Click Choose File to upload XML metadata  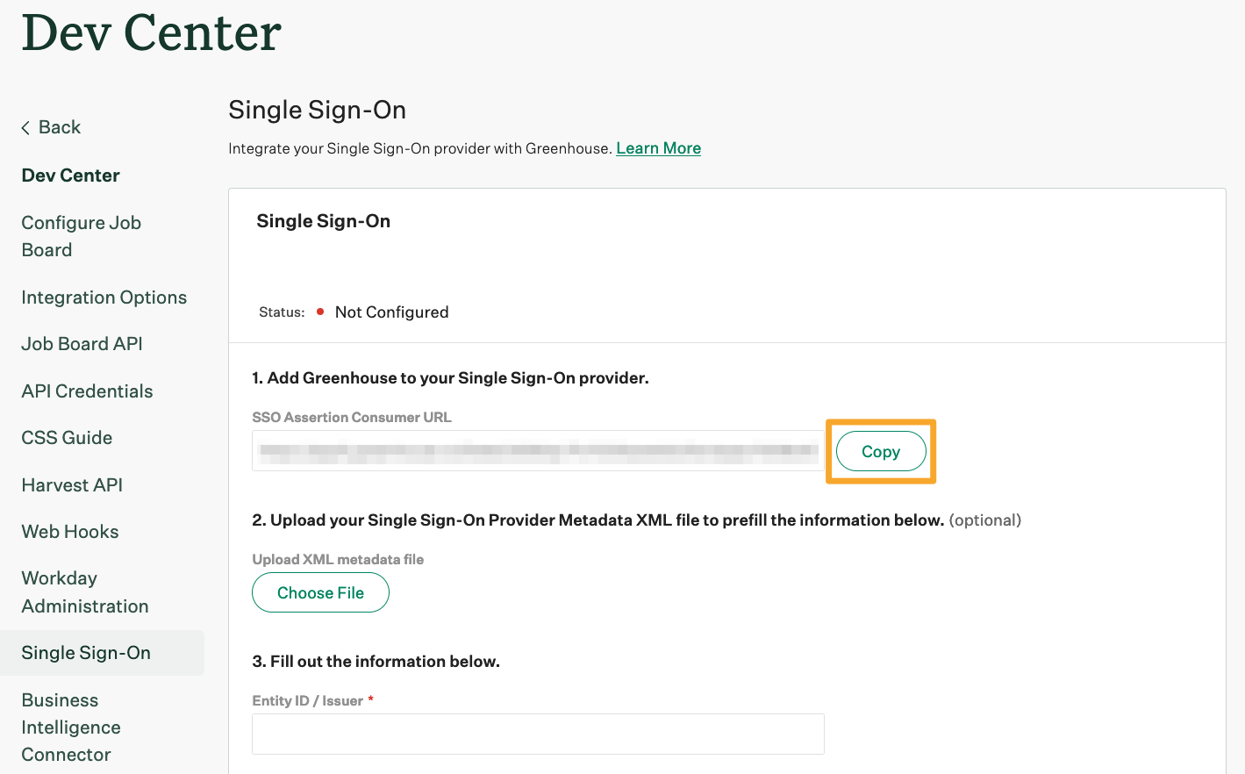320,592
